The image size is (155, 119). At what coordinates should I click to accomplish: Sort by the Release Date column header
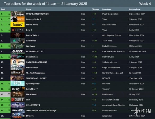(x=135, y=9)
